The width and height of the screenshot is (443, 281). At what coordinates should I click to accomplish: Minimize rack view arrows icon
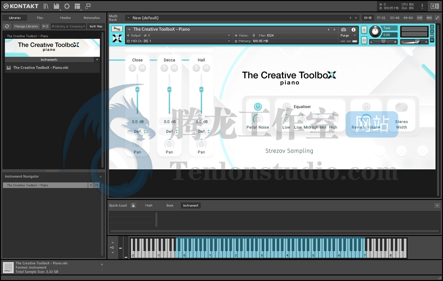[437, 18]
